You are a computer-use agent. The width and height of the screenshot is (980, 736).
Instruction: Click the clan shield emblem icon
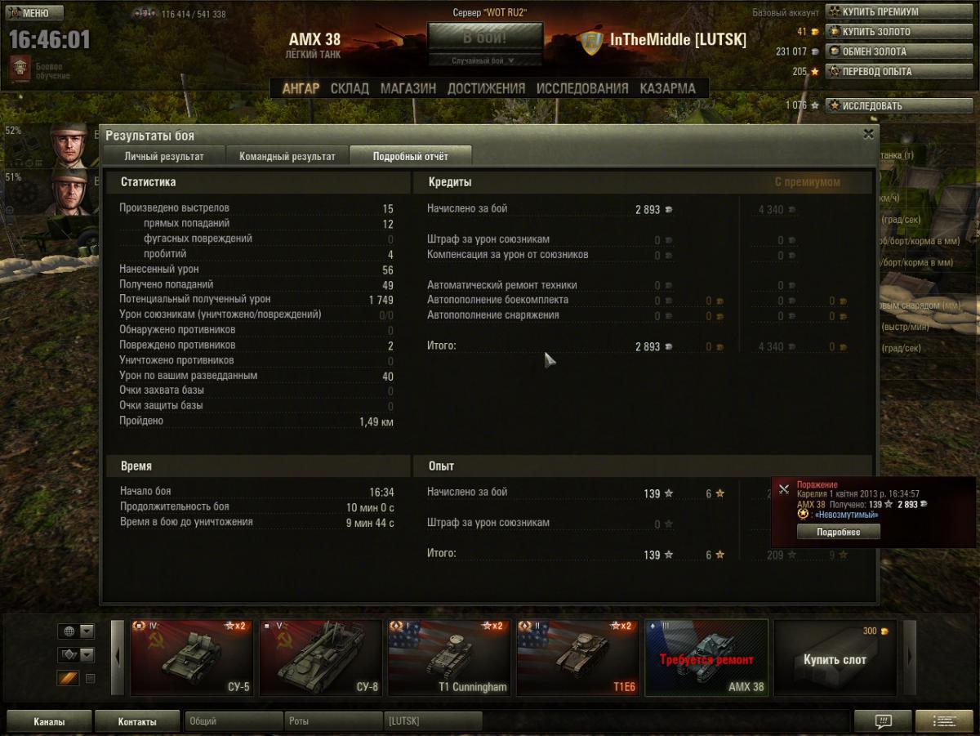point(591,42)
